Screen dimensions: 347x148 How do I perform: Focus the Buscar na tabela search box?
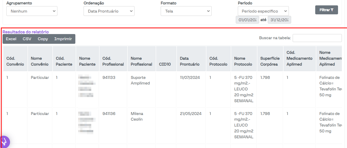(317, 38)
